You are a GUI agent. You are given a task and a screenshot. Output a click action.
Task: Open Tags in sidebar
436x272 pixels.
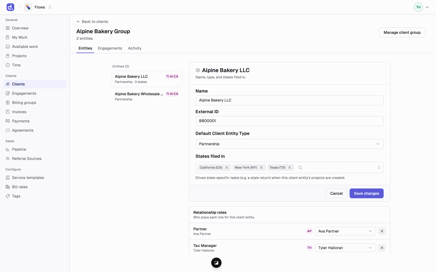point(35,196)
